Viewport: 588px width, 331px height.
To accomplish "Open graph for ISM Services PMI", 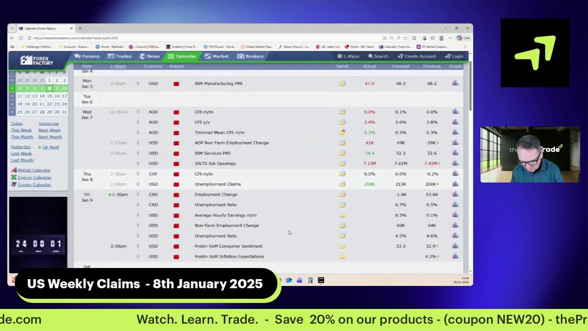I will (x=455, y=153).
